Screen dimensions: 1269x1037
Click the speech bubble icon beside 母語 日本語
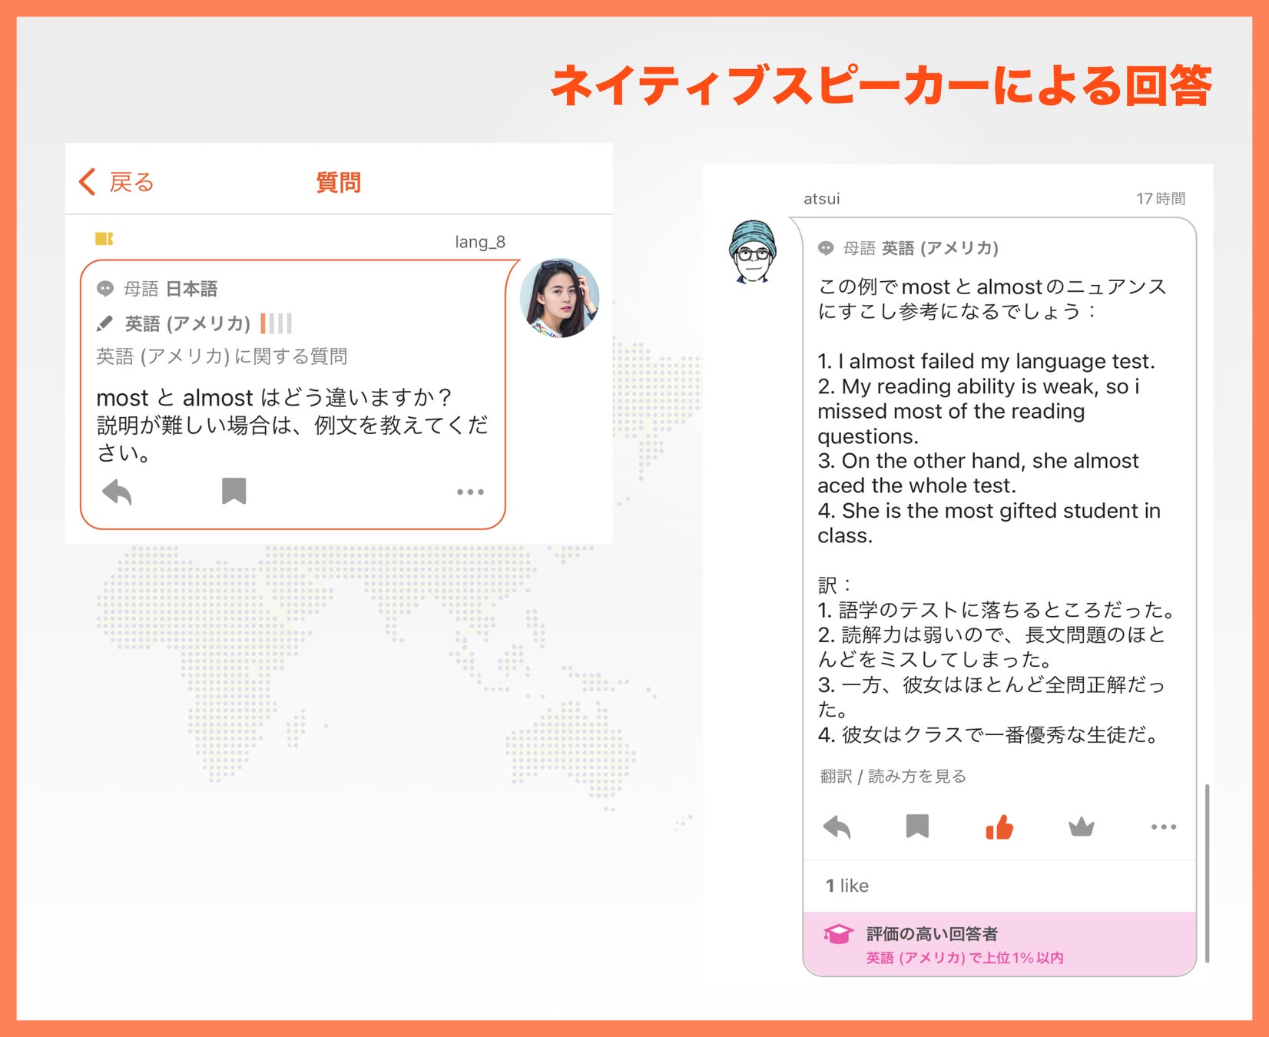pos(105,289)
